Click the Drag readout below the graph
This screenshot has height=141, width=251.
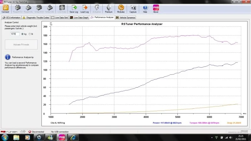[234, 123]
